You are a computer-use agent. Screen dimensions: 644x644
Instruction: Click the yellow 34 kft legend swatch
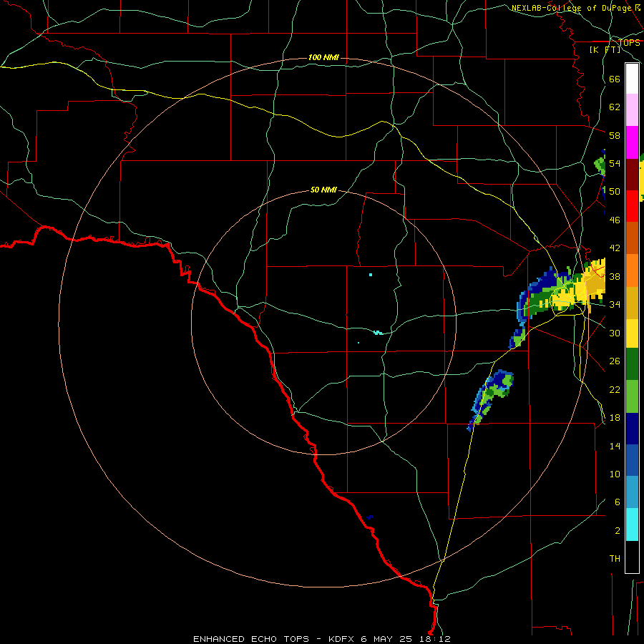point(632,333)
